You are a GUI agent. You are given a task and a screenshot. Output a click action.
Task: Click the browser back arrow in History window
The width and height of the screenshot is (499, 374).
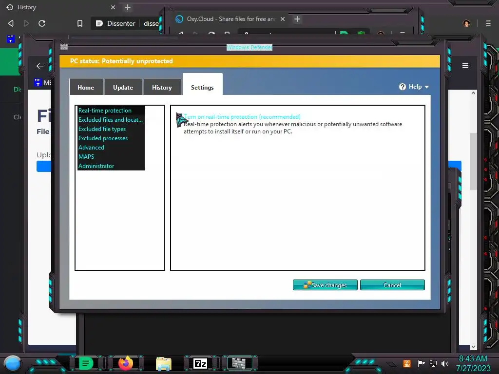(x=11, y=23)
